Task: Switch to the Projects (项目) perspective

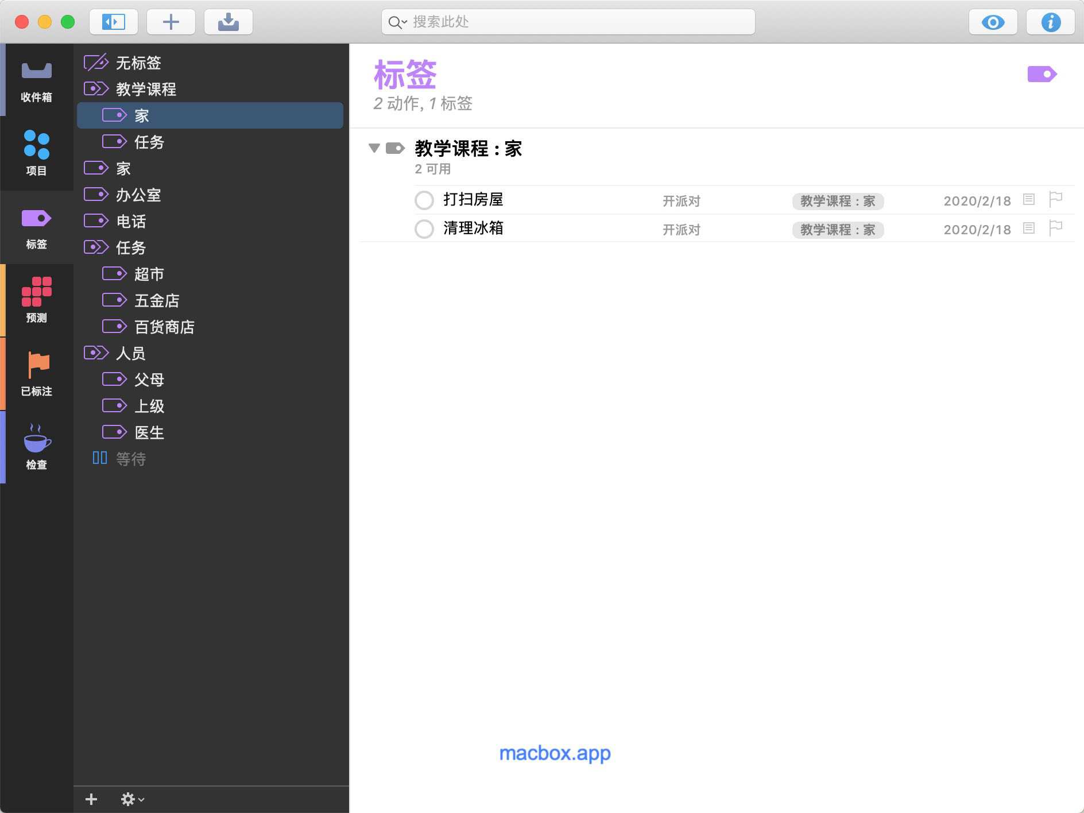Action: click(x=36, y=153)
